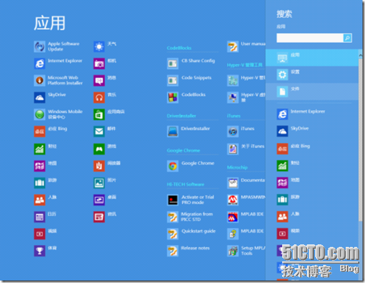Viewport: 365px width, 283px height.
Task: Open Microsoft Web Platform Installer
Action: 59,80
